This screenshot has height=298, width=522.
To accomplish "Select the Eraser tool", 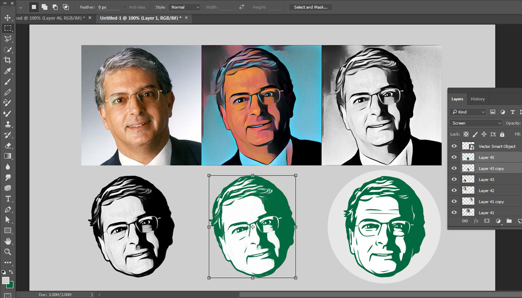I will (x=8, y=145).
